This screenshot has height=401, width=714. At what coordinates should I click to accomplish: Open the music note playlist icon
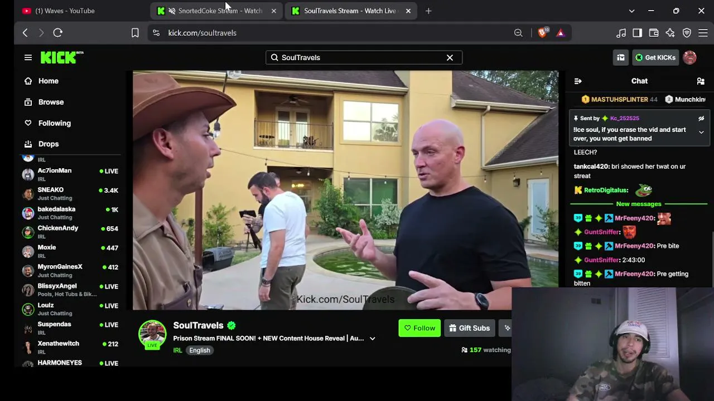point(621,33)
